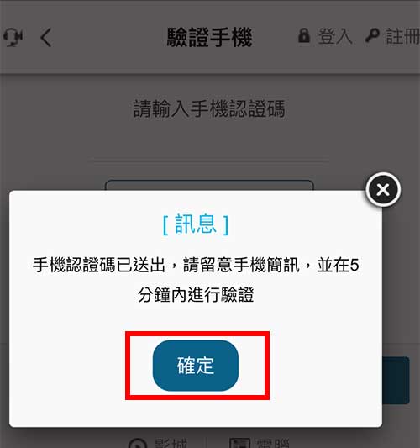420x448 pixels.
Task: Click the 驗證手機 page title
Action: pos(209,37)
